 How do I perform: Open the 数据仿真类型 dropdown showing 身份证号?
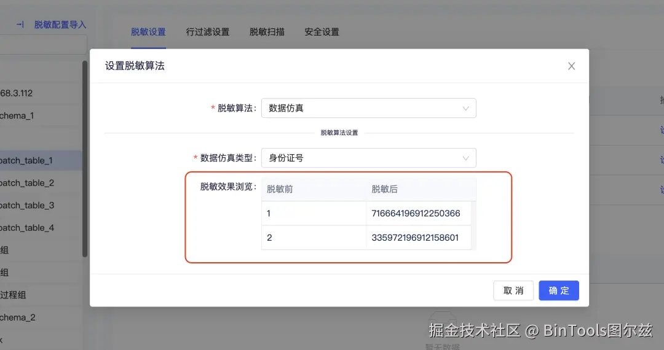368,158
